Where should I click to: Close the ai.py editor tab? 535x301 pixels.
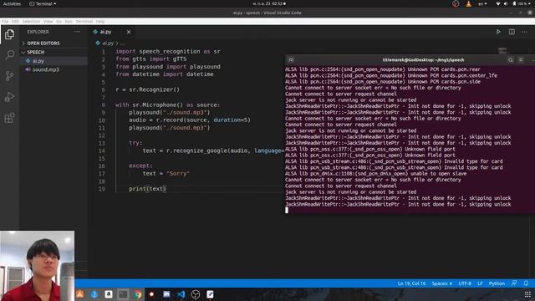129,32
